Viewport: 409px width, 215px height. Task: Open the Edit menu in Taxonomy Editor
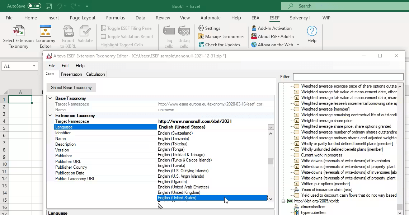click(65, 66)
